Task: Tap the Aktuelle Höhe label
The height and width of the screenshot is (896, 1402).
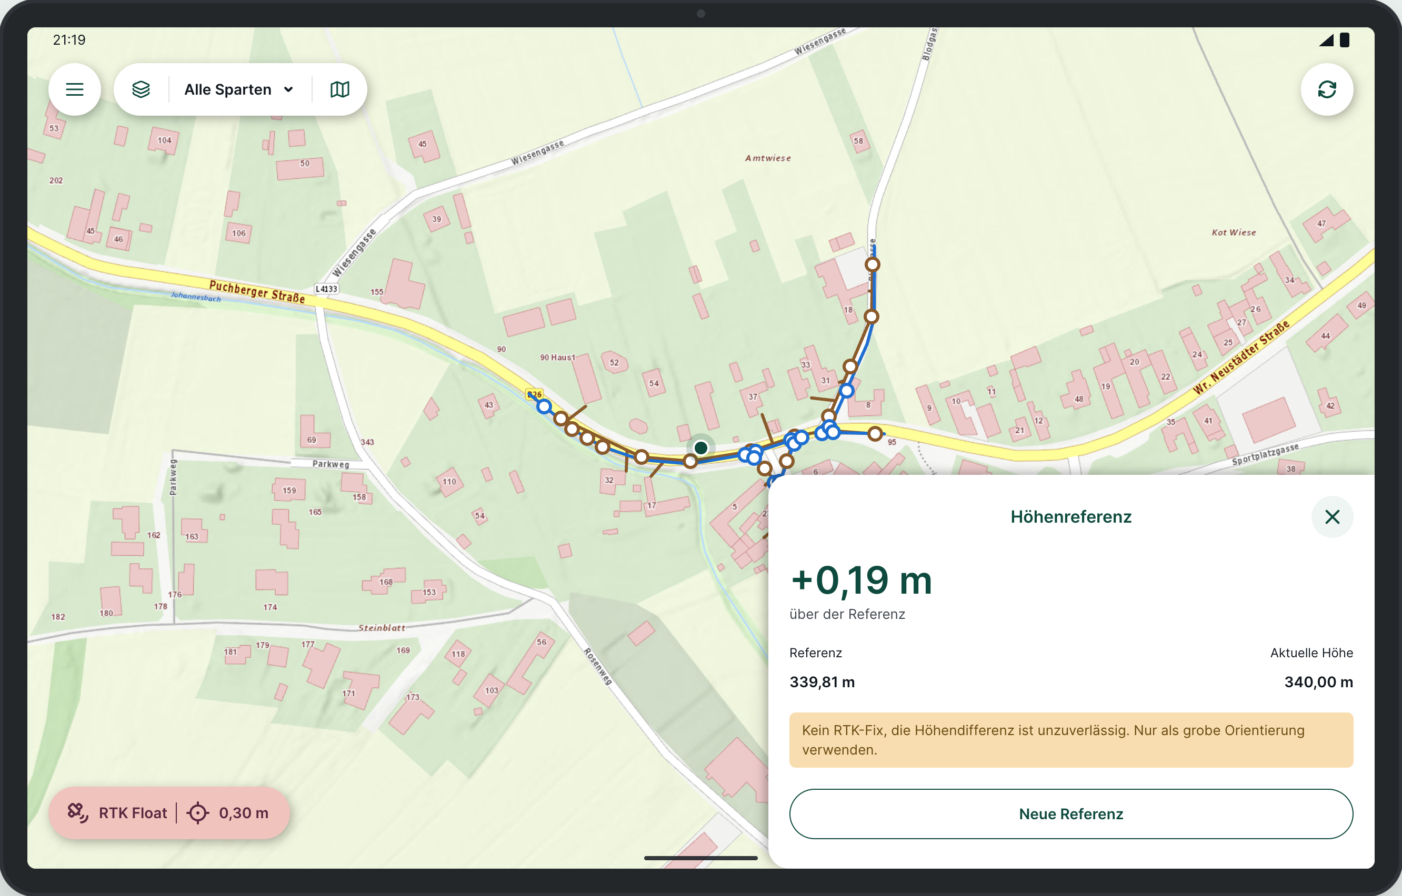Action: point(1311,653)
